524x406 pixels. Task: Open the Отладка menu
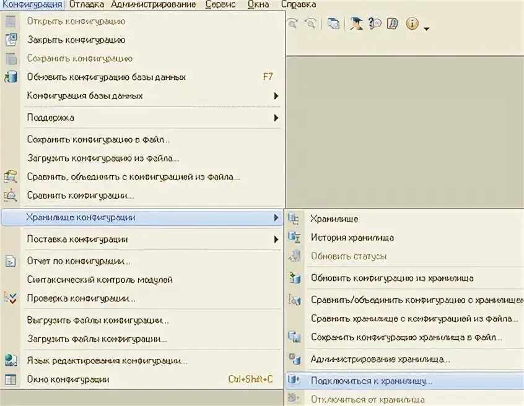point(87,5)
